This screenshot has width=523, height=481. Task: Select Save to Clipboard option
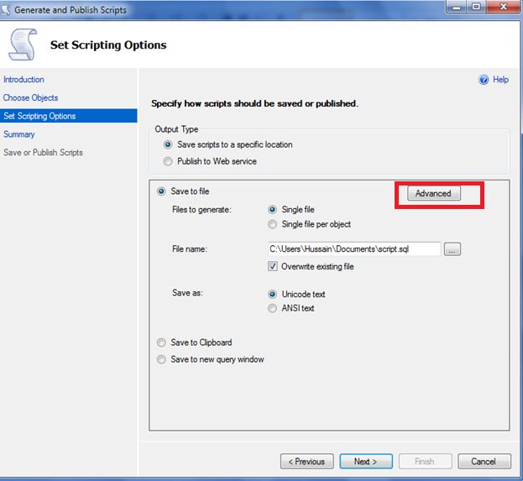[162, 342]
